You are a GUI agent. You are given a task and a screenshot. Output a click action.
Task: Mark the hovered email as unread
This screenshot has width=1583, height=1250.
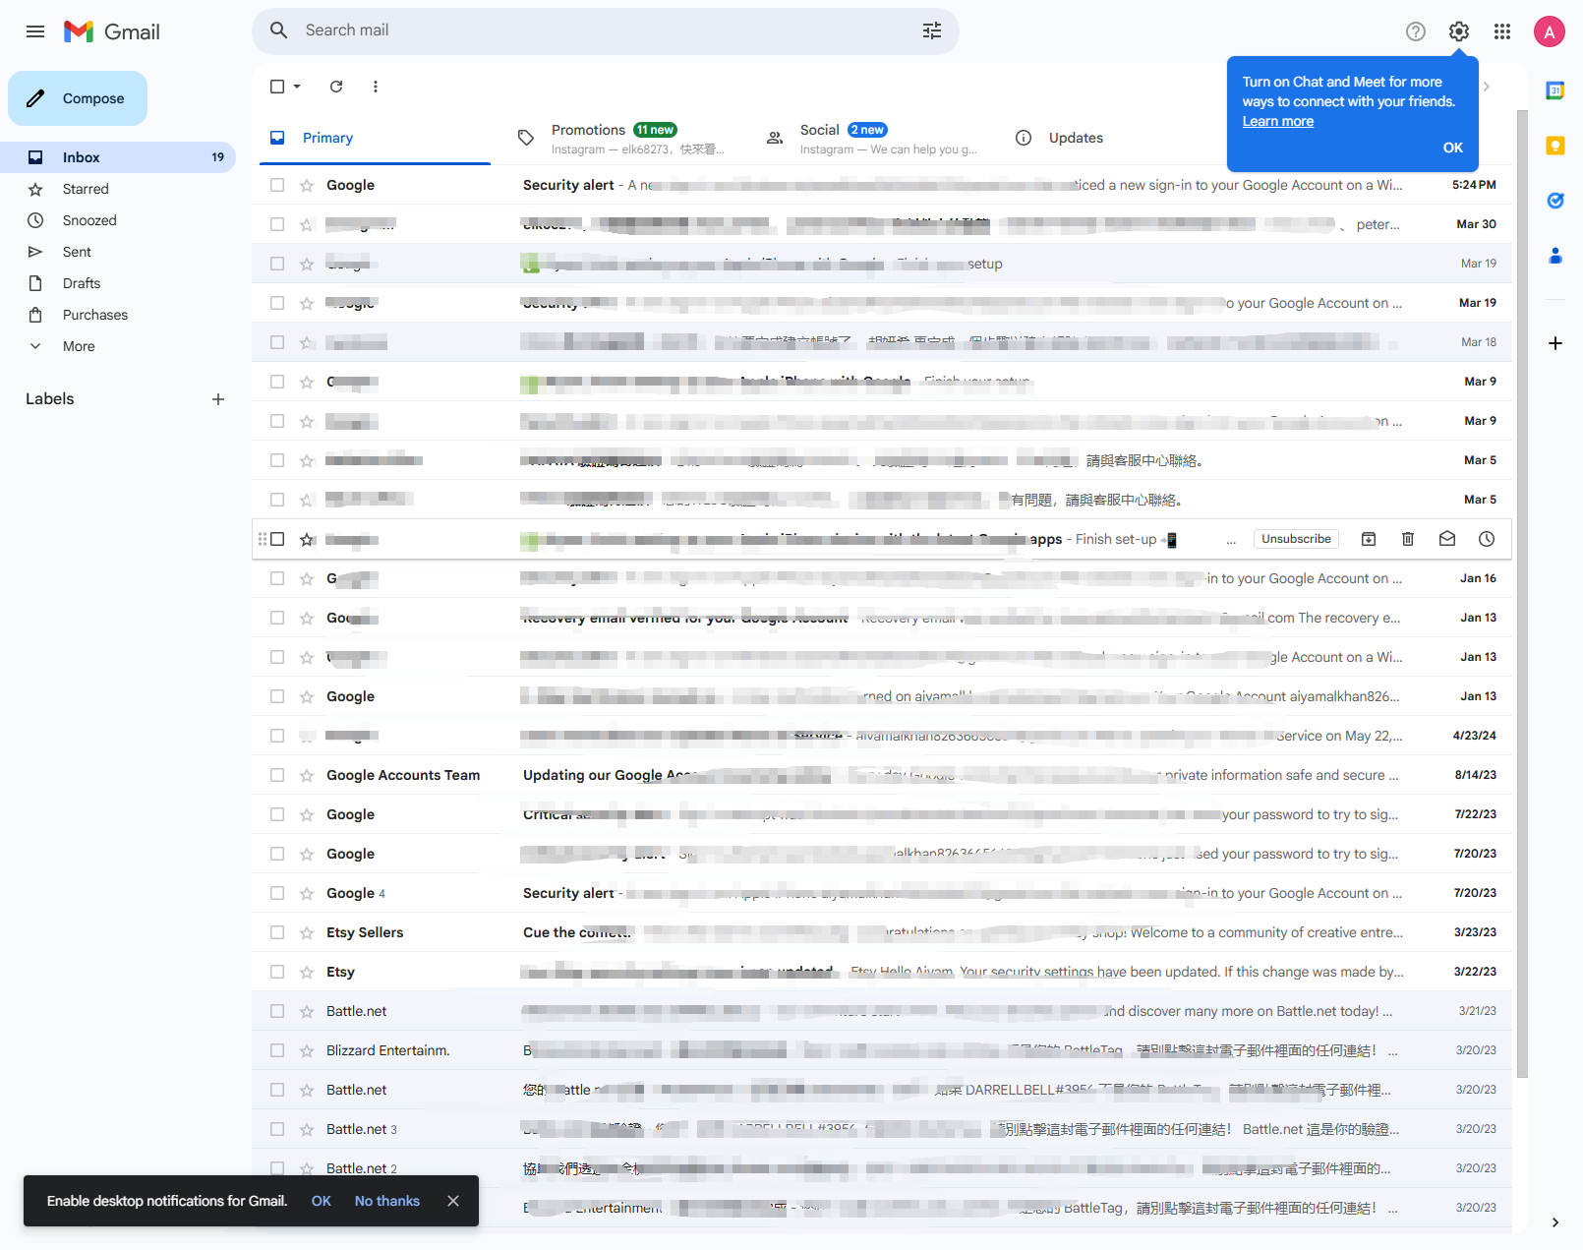click(x=1447, y=539)
